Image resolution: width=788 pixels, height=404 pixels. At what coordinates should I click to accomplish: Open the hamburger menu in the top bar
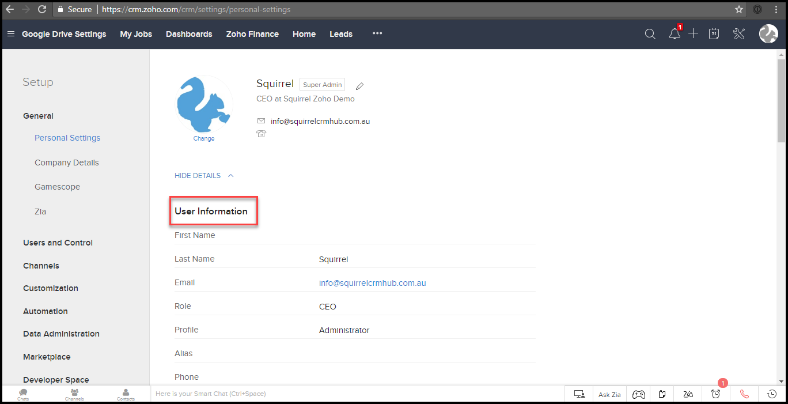(10, 34)
